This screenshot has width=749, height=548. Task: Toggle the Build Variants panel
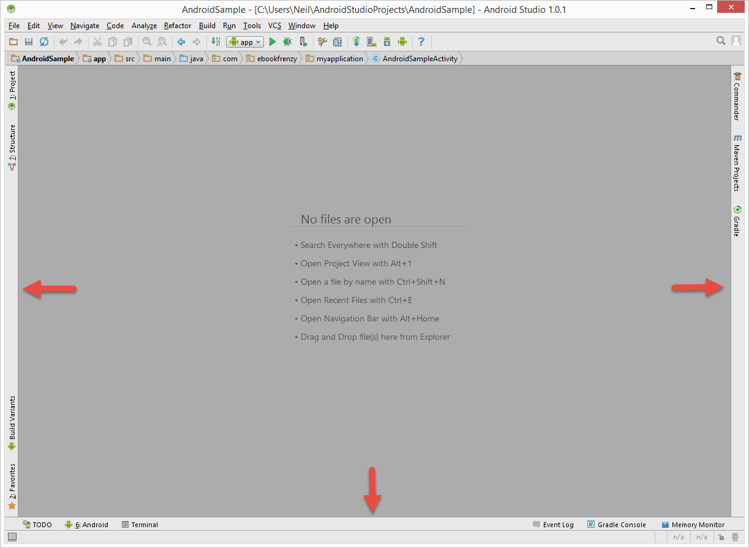12,419
